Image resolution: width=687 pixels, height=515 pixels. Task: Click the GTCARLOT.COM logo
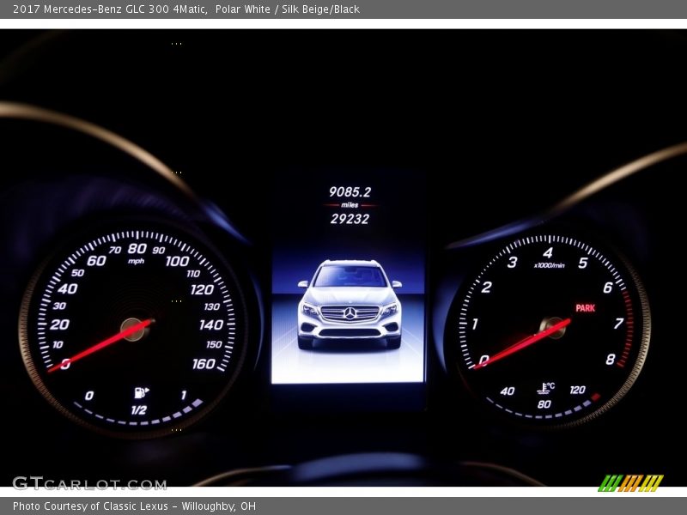click(89, 483)
